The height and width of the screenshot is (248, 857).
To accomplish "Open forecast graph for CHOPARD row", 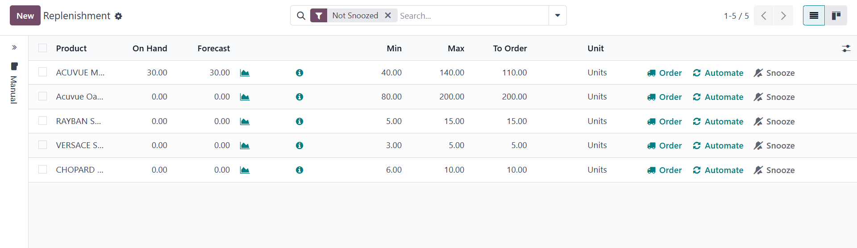I will pyautogui.click(x=245, y=170).
